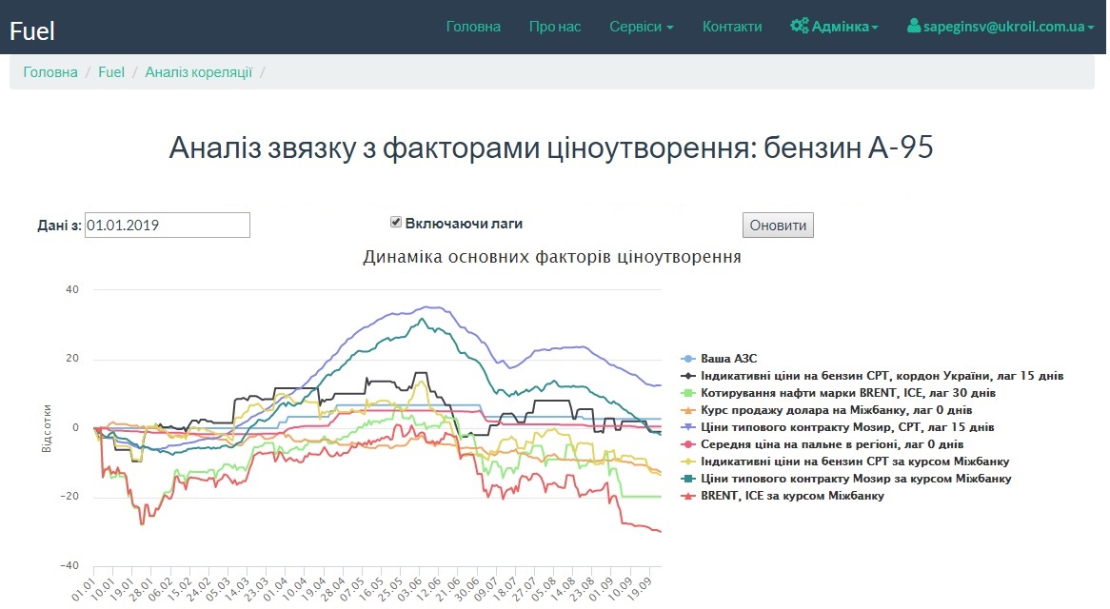Toggle the yellow 'Індикативні ціни за курсом Міжбанку' swatch
The image size is (1110, 609).
688,462
